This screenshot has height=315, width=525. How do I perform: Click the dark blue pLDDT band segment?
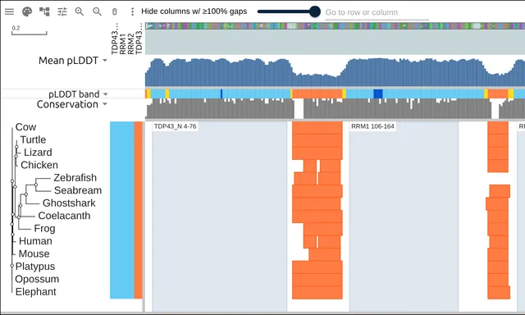coord(378,94)
